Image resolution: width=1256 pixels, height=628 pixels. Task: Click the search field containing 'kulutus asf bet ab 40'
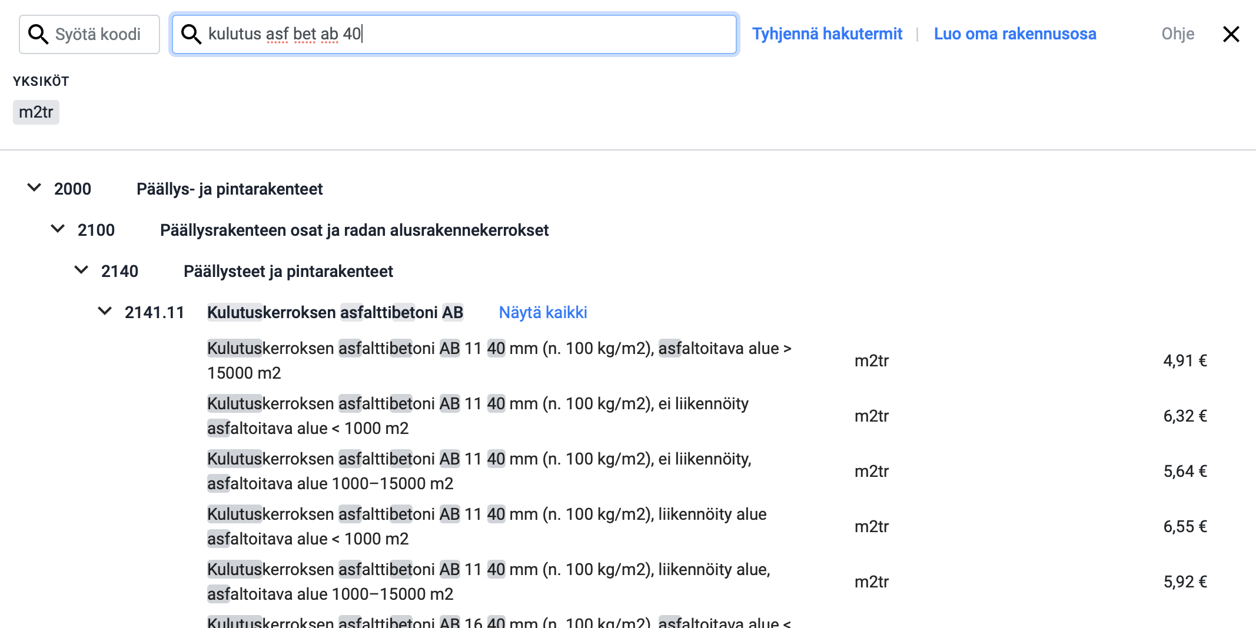point(454,34)
